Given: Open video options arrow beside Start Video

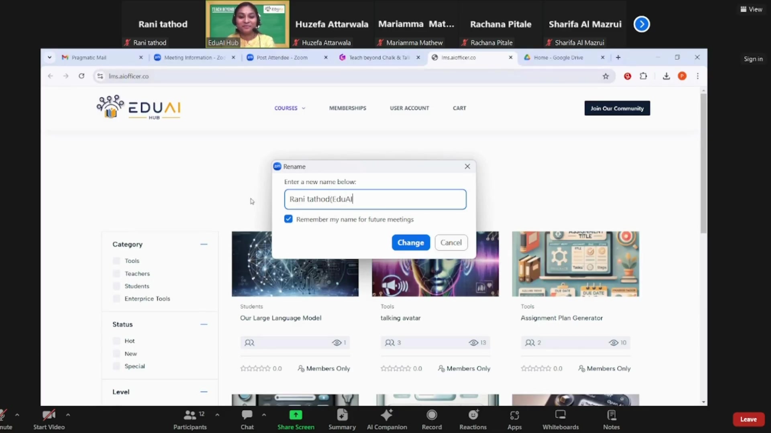Looking at the screenshot, I should (x=68, y=415).
